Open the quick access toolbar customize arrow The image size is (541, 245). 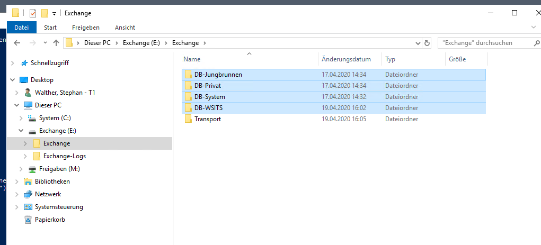point(54,14)
